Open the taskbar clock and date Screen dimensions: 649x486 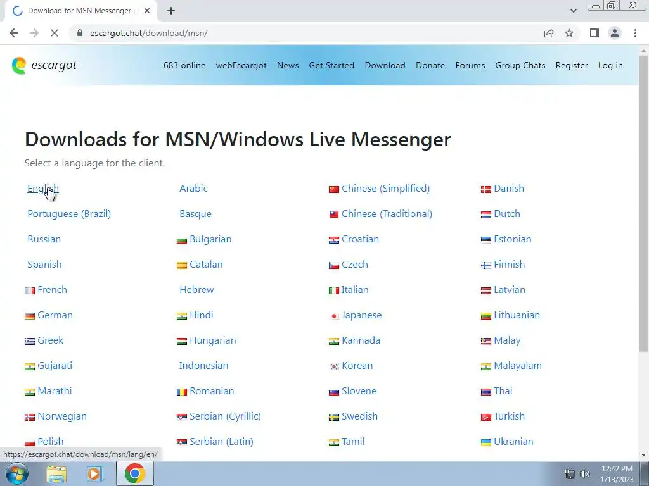pyautogui.click(x=617, y=474)
